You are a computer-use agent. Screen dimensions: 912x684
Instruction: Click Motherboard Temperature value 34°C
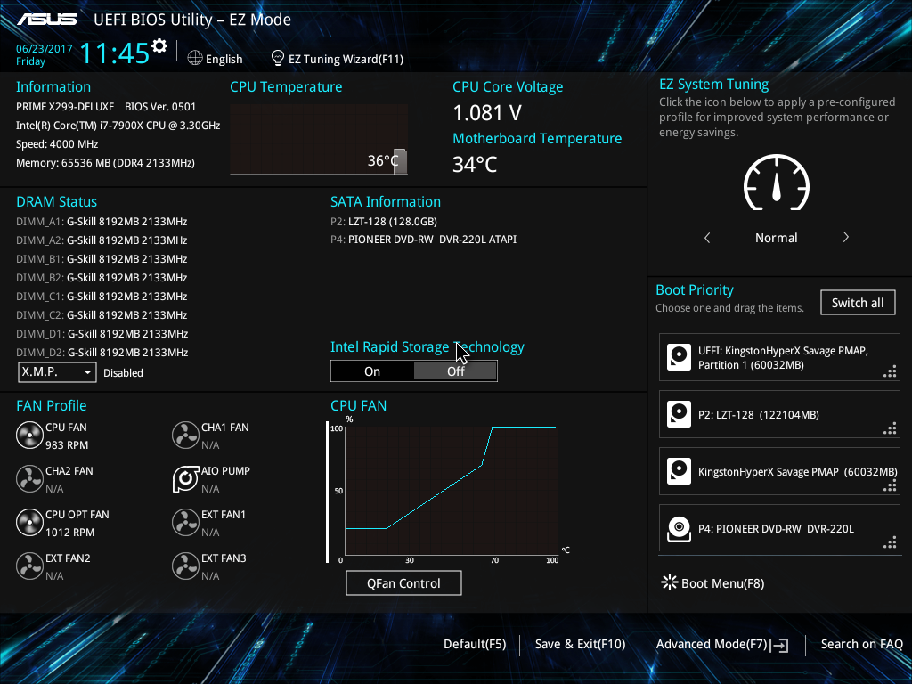pyautogui.click(x=475, y=165)
